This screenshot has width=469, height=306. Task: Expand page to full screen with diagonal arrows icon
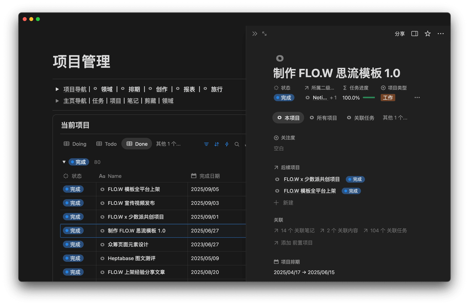pos(264,34)
